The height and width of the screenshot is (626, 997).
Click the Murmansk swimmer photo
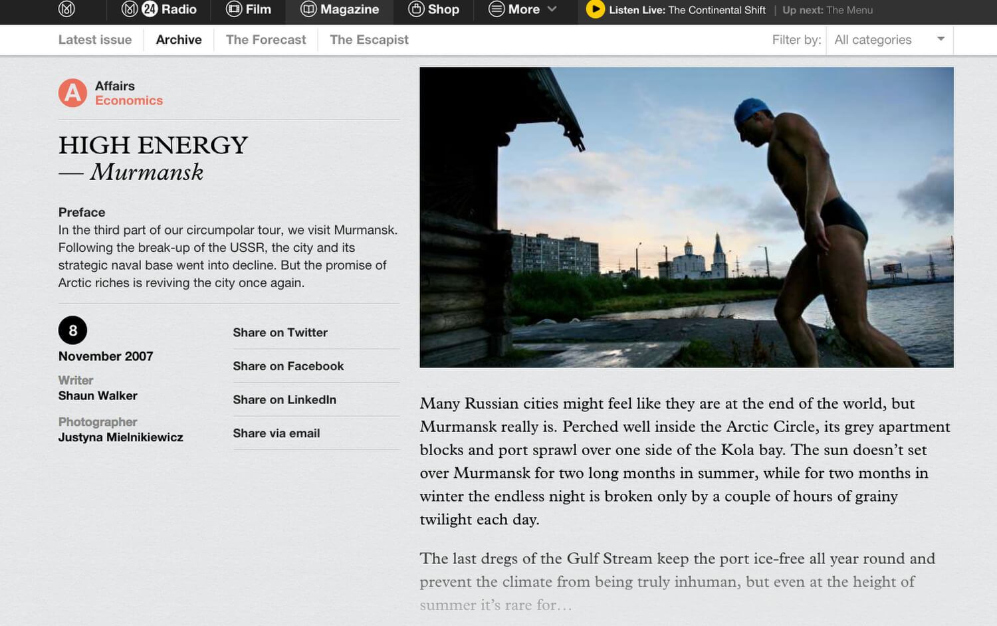click(x=687, y=217)
